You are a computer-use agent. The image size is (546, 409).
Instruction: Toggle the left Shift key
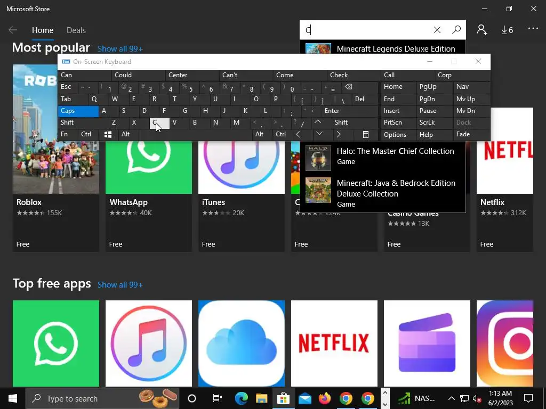[x=83, y=122]
